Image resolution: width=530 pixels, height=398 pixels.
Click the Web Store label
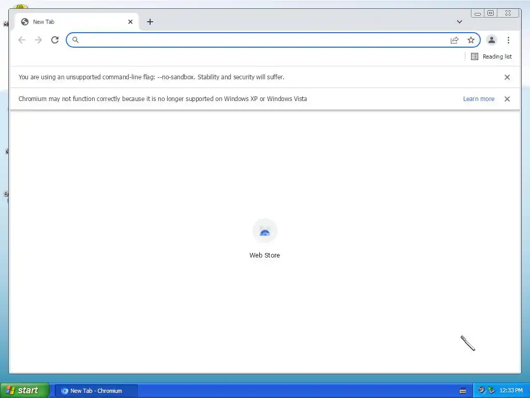pyautogui.click(x=264, y=255)
